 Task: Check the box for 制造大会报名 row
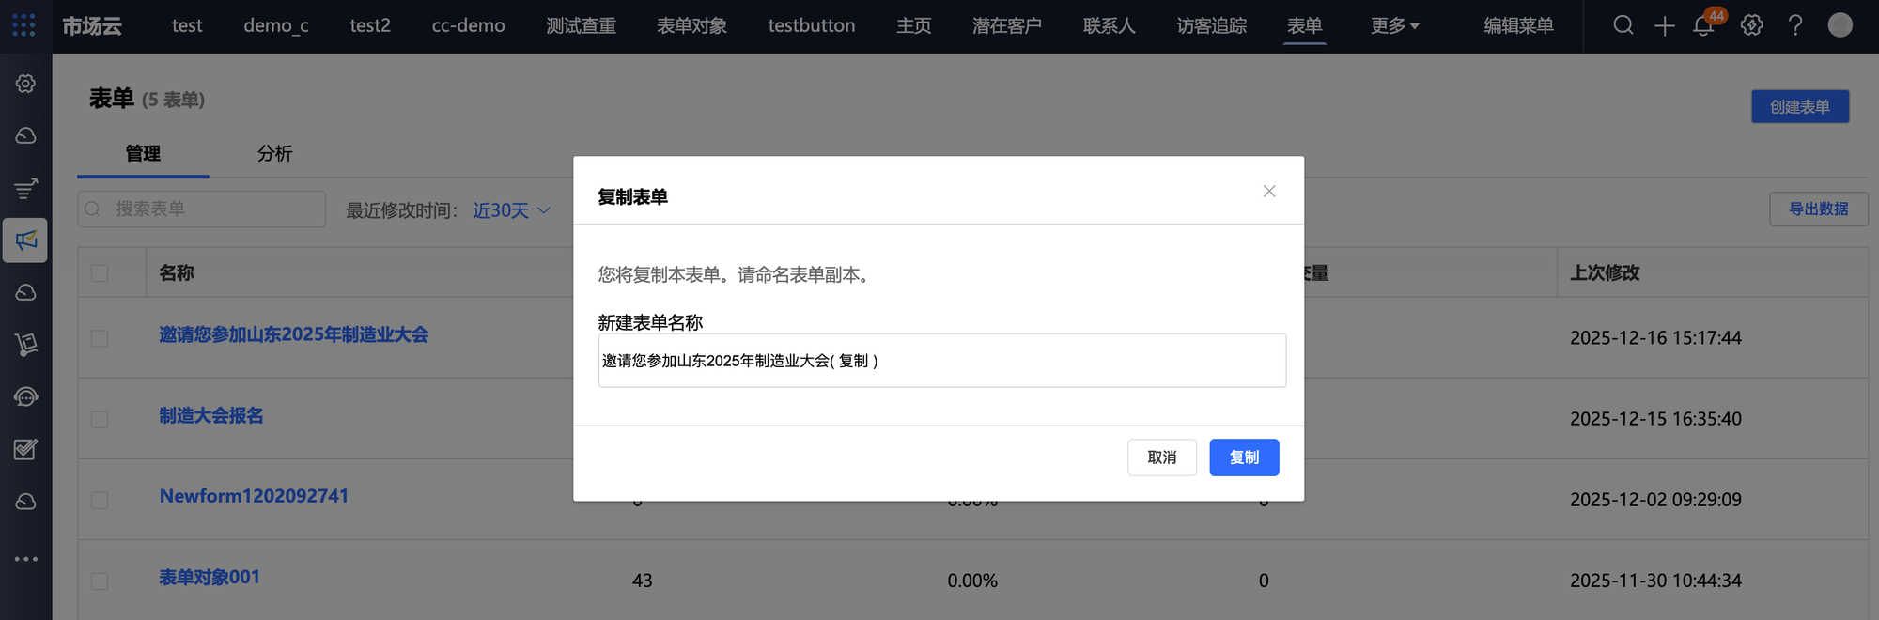[x=100, y=419]
